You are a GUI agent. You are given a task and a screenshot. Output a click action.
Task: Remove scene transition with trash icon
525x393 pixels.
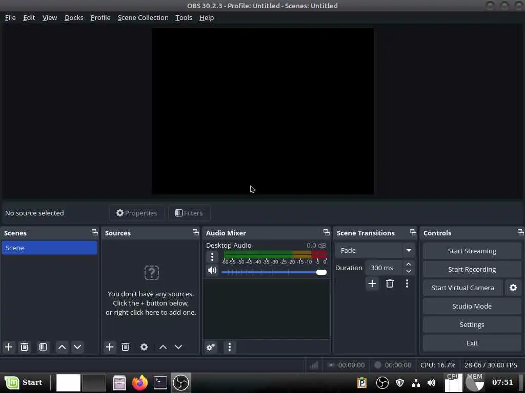coord(390,283)
